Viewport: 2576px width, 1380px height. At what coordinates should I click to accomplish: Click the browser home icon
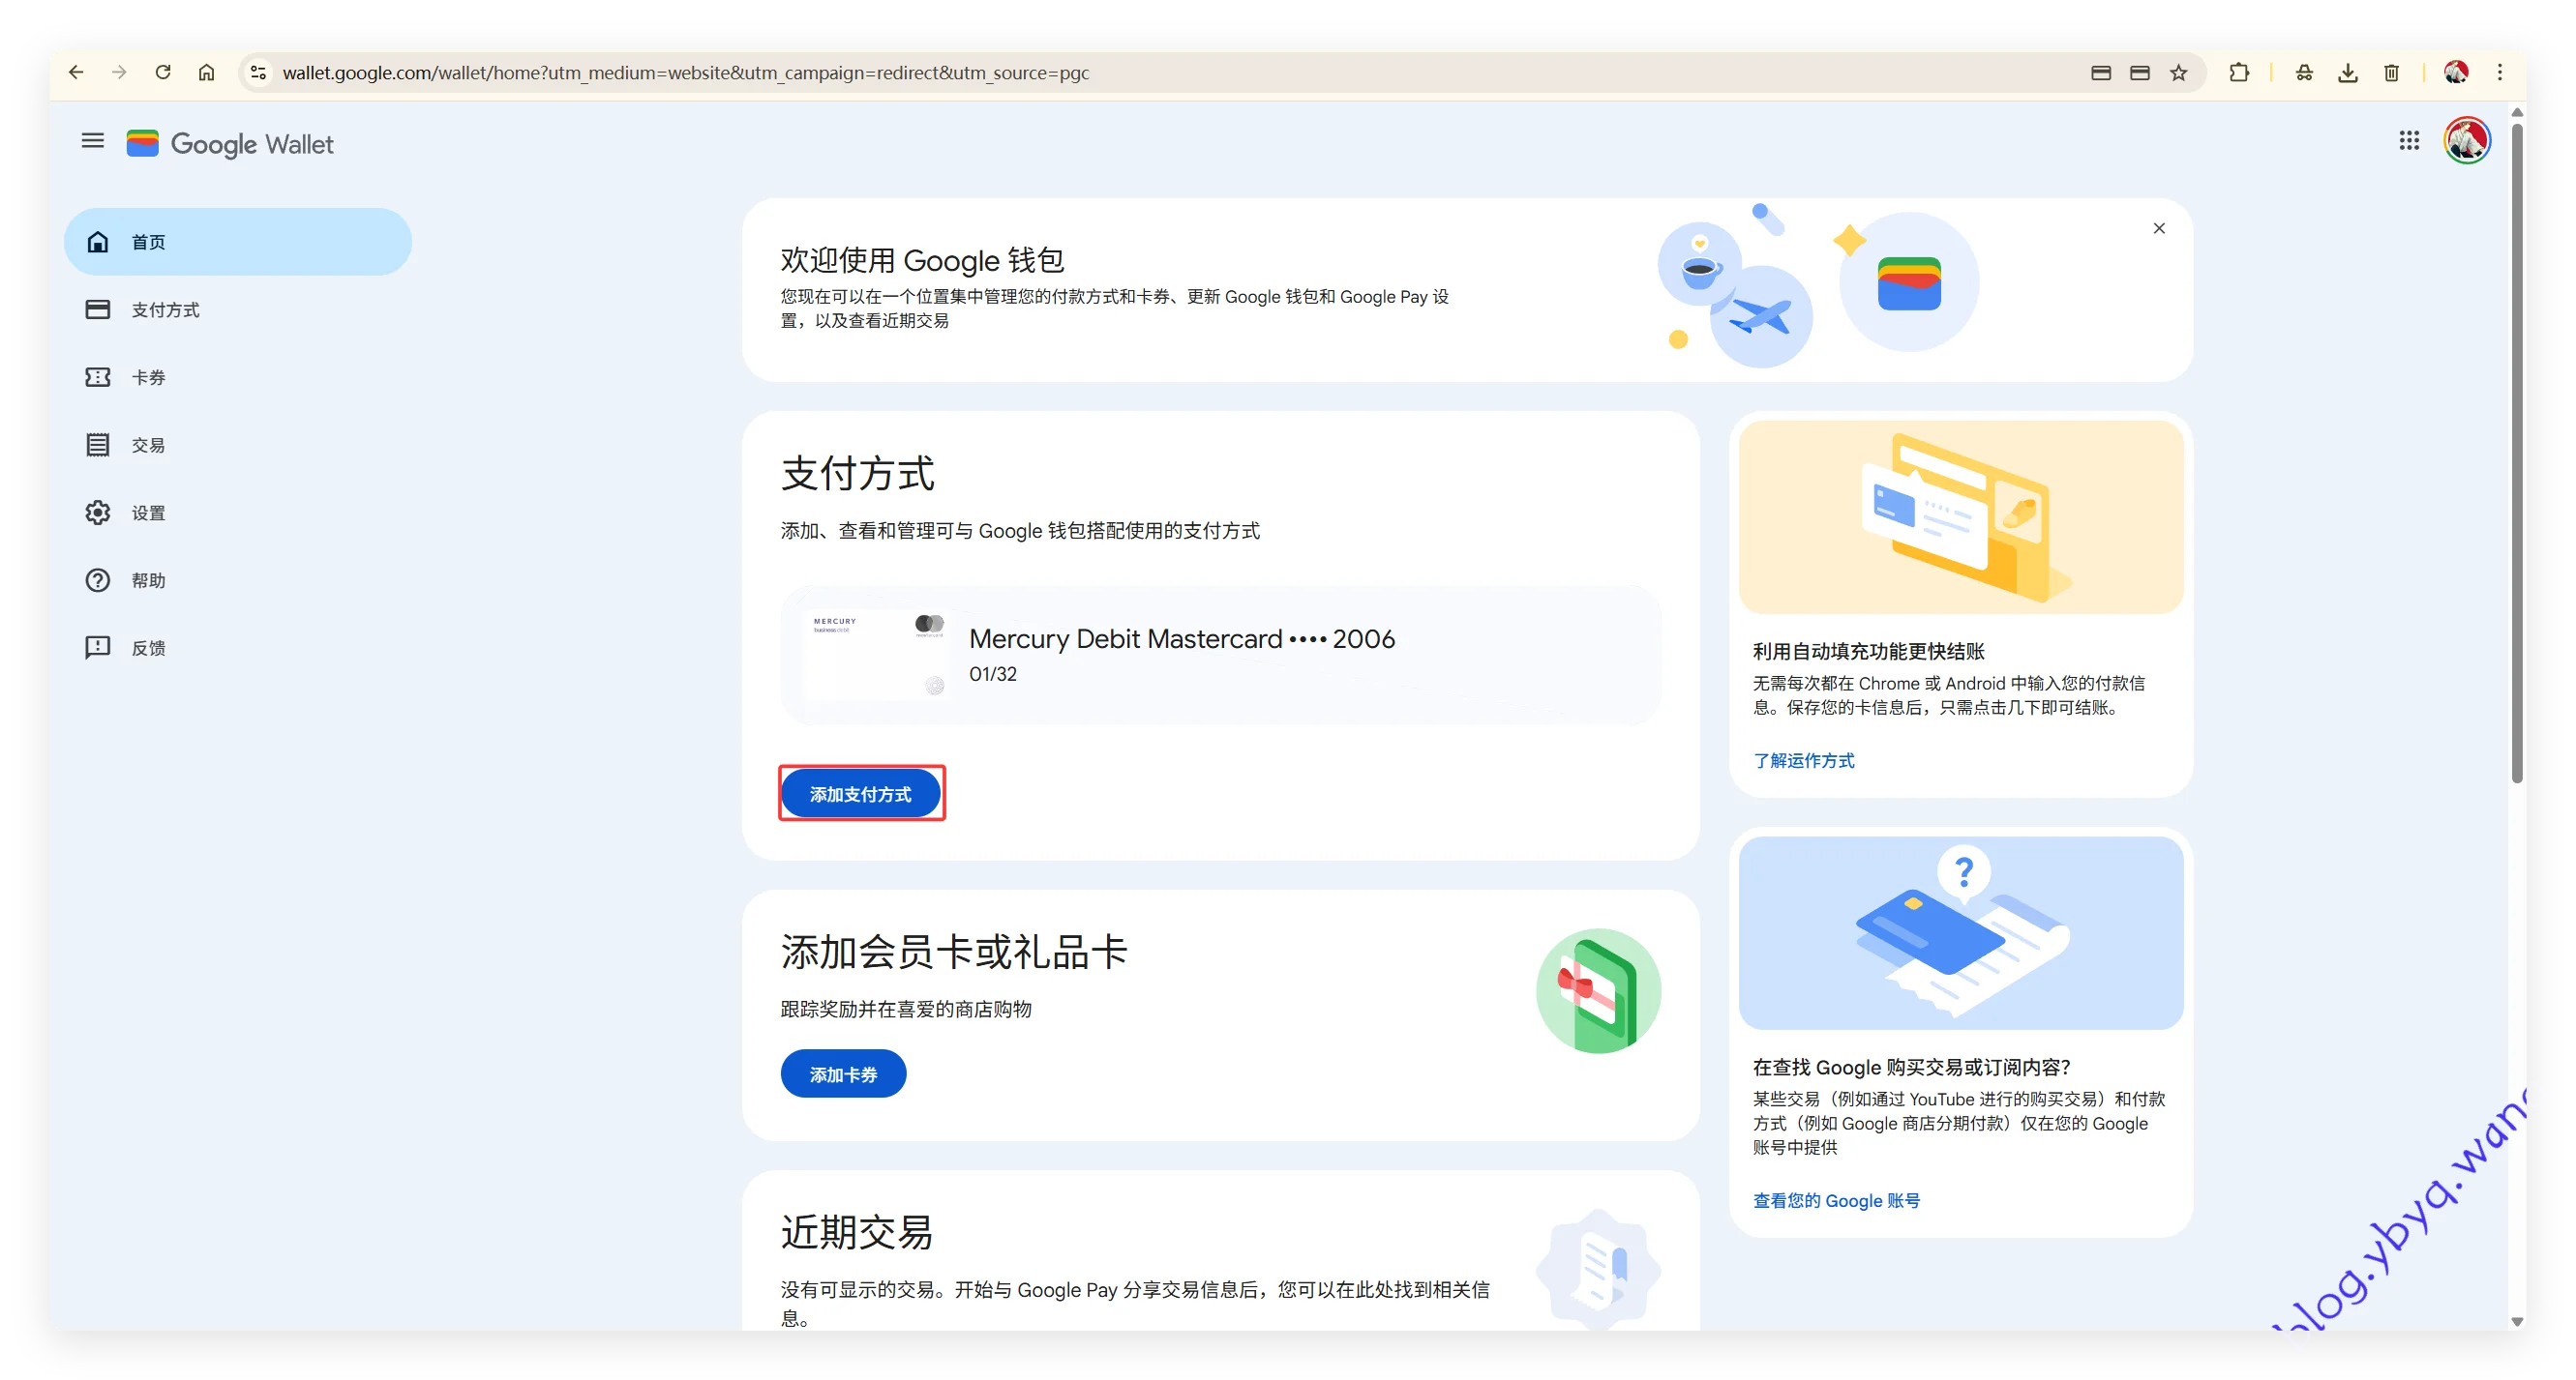click(x=206, y=73)
